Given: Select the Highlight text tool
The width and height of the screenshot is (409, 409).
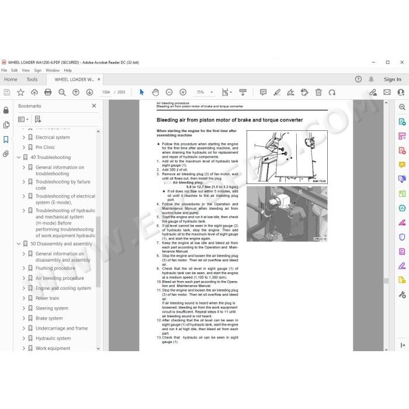Looking at the screenshot, I should pos(277,92).
